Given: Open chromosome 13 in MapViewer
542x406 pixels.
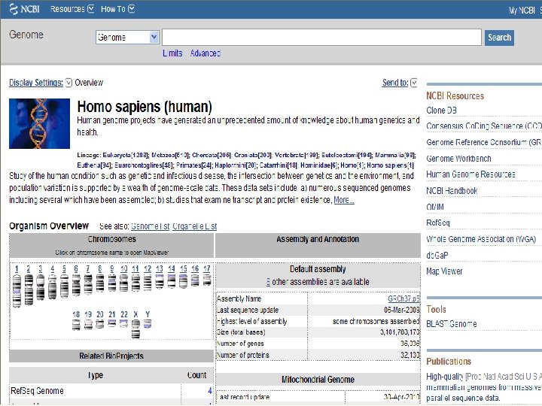Looking at the screenshot, I should [160, 268].
